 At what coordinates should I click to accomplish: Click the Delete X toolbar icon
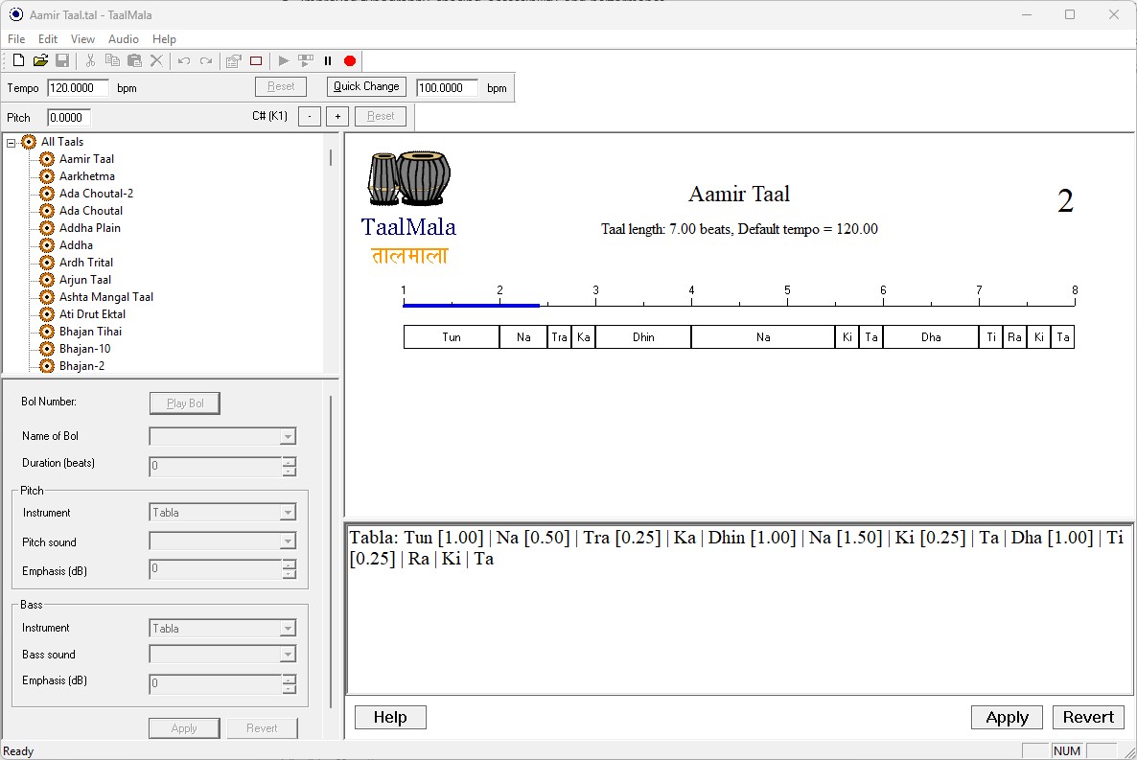(156, 61)
